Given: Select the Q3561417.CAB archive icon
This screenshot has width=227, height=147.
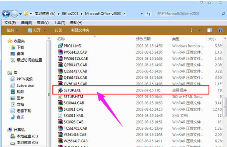Looking at the screenshot, I should tap(60, 71).
